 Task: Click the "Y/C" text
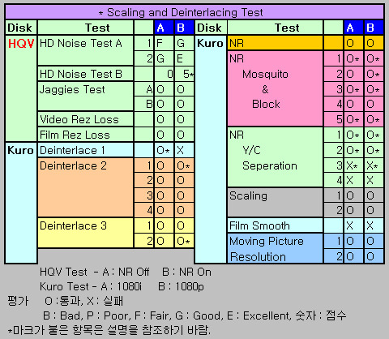pos(251,150)
